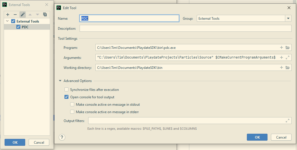
Task: Collapse the Advanced Options section
Action: coord(60,81)
